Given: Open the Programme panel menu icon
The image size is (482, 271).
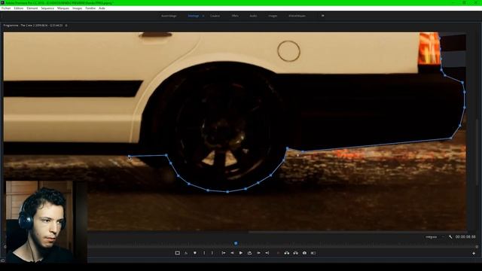Looking at the screenshot, I should [x=66, y=25].
